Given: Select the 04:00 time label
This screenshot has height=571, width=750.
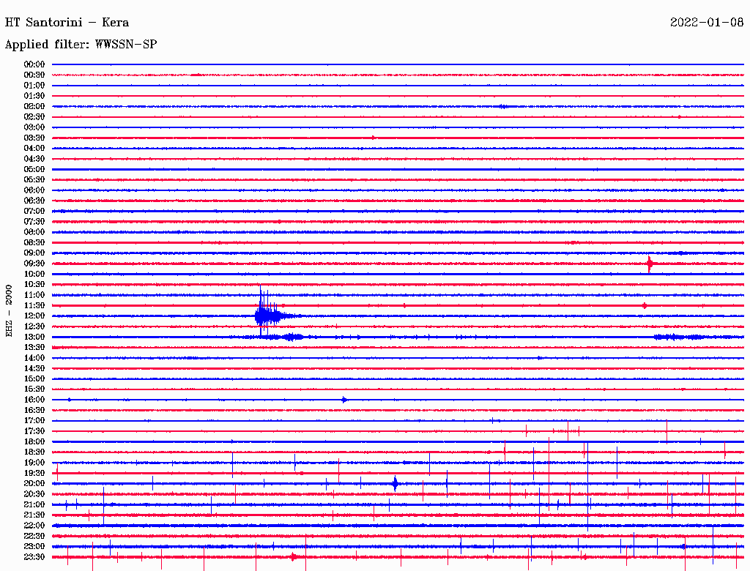Looking at the screenshot, I should pos(34,149).
